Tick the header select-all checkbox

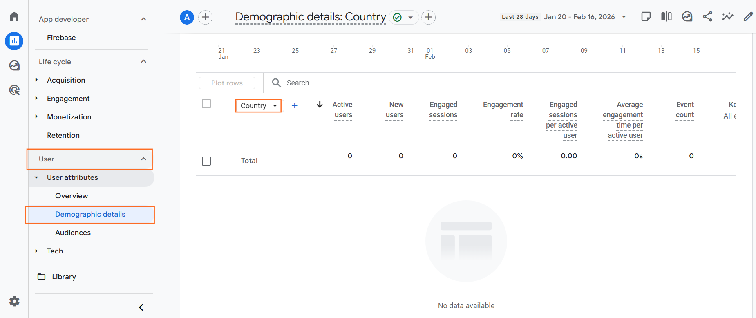coord(206,104)
